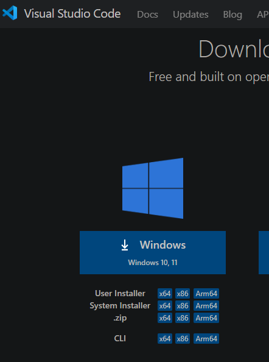Click the large Windows logo image

(153, 188)
